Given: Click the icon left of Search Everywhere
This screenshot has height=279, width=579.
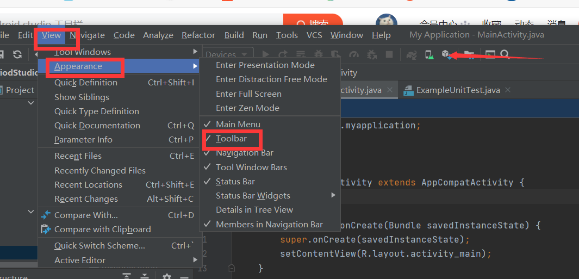Looking at the screenshot, I should (490, 55).
